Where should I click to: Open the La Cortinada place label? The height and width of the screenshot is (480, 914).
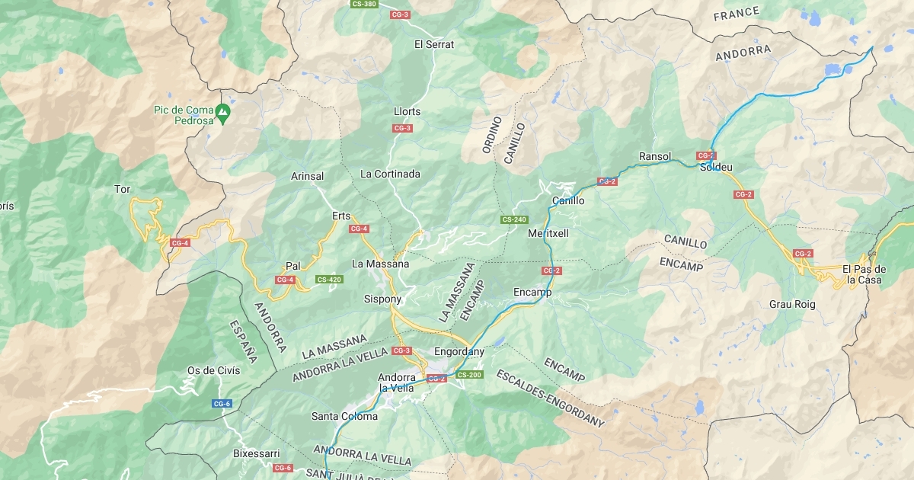coord(390,174)
